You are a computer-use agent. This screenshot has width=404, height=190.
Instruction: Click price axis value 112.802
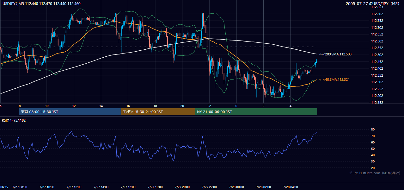click(377, 14)
